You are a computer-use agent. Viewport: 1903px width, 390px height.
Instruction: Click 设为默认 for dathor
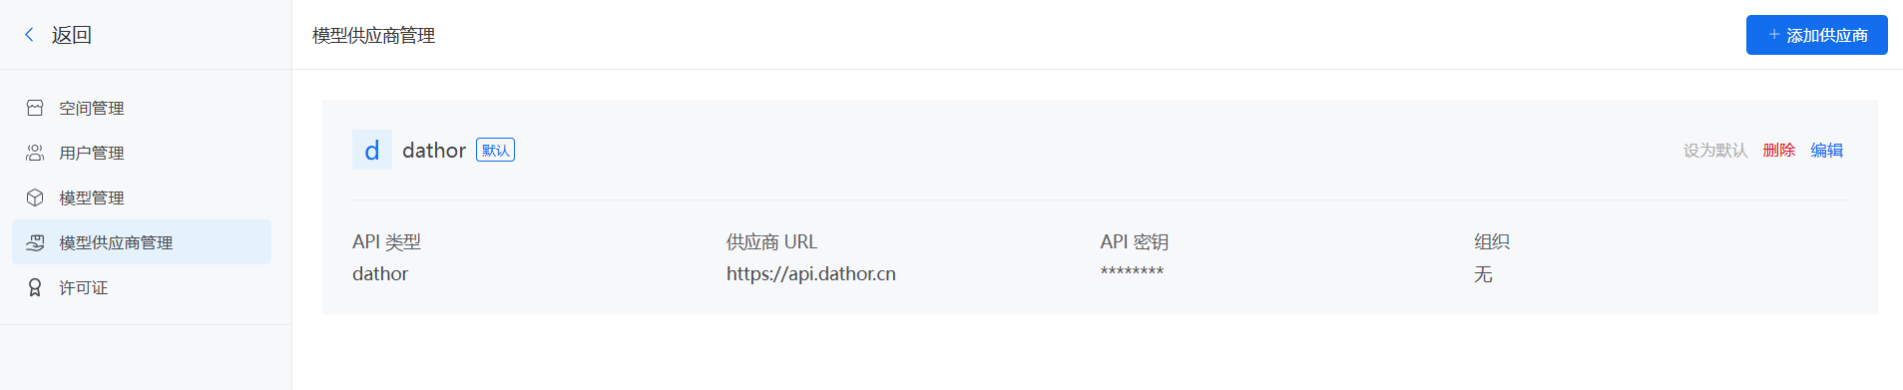1715,150
